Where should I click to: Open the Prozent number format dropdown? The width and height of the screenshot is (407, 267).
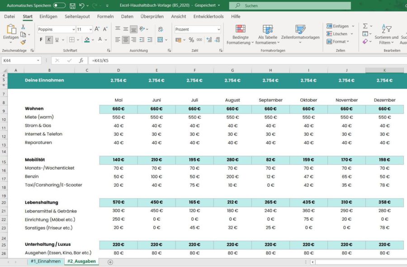(218, 29)
